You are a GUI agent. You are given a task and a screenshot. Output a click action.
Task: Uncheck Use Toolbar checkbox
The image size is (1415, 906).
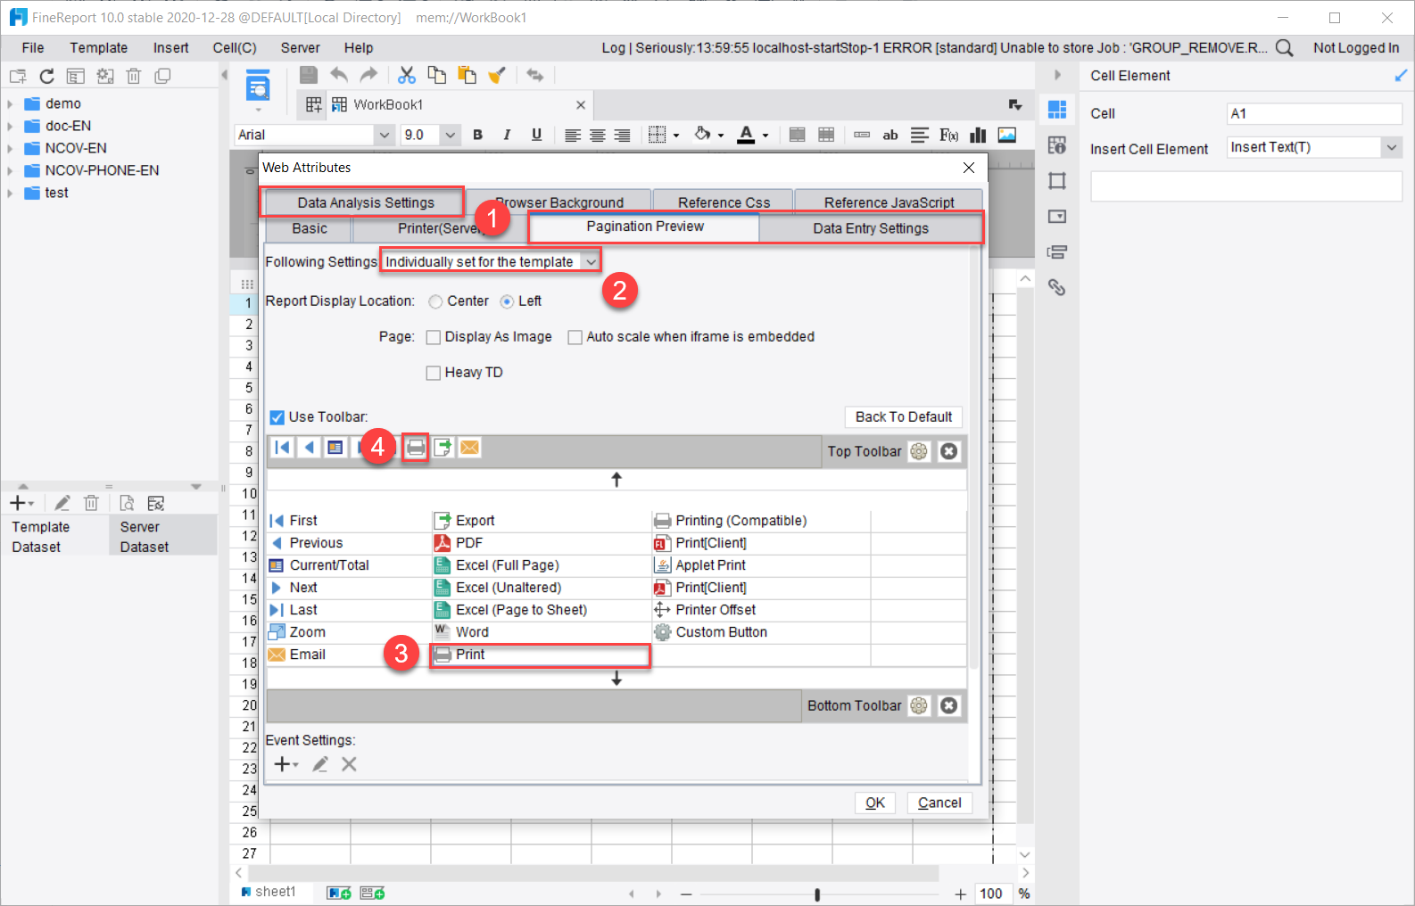[277, 417]
